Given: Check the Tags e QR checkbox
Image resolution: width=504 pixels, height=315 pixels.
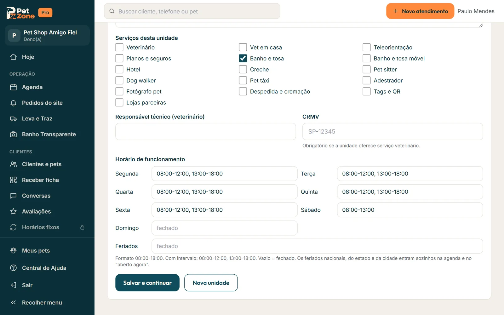Looking at the screenshot, I should click(367, 91).
